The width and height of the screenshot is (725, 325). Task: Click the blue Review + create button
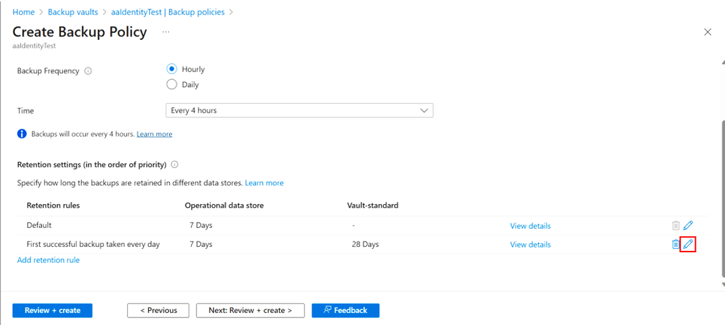(52, 310)
